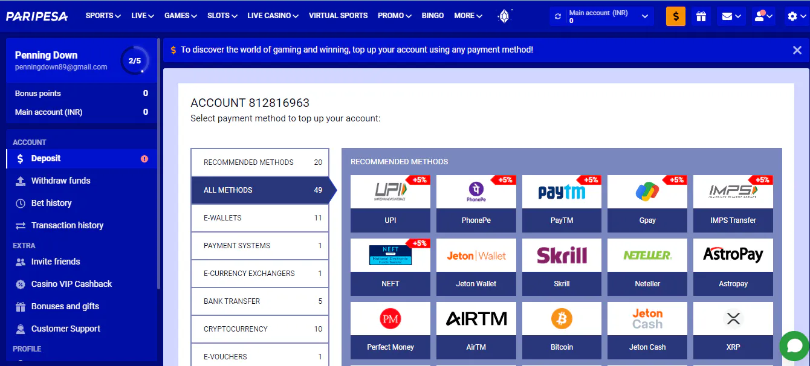The height and width of the screenshot is (366, 810).
Task: Click the ACCOUNT 812816963 heading
Action: 250,103
